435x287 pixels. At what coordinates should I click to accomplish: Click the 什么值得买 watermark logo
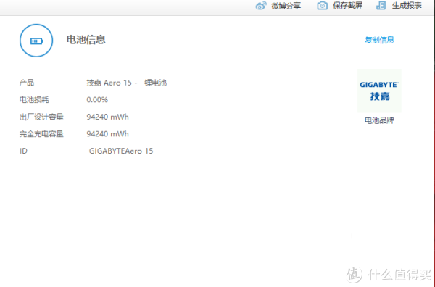point(389,275)
